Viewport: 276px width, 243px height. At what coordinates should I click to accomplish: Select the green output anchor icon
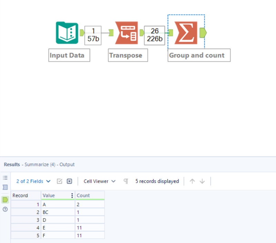(5, 200)
